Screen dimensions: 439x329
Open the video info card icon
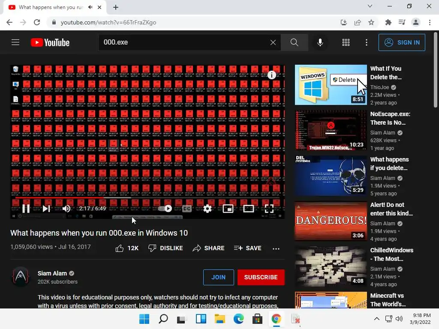[x=271, y=75]
